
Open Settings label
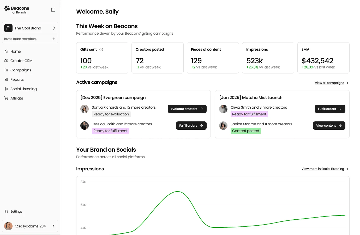[16, 212]
